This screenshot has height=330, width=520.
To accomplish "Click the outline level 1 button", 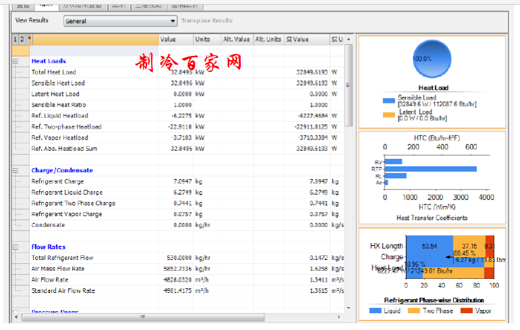I will pyautogui.click(x=16, y=40).
